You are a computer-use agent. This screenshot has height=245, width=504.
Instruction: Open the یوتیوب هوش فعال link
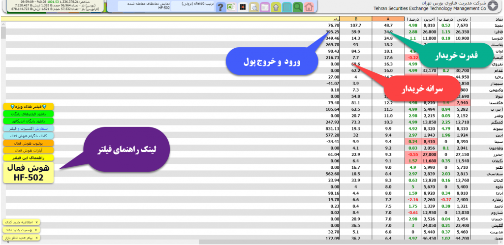[x=28, y=143]
